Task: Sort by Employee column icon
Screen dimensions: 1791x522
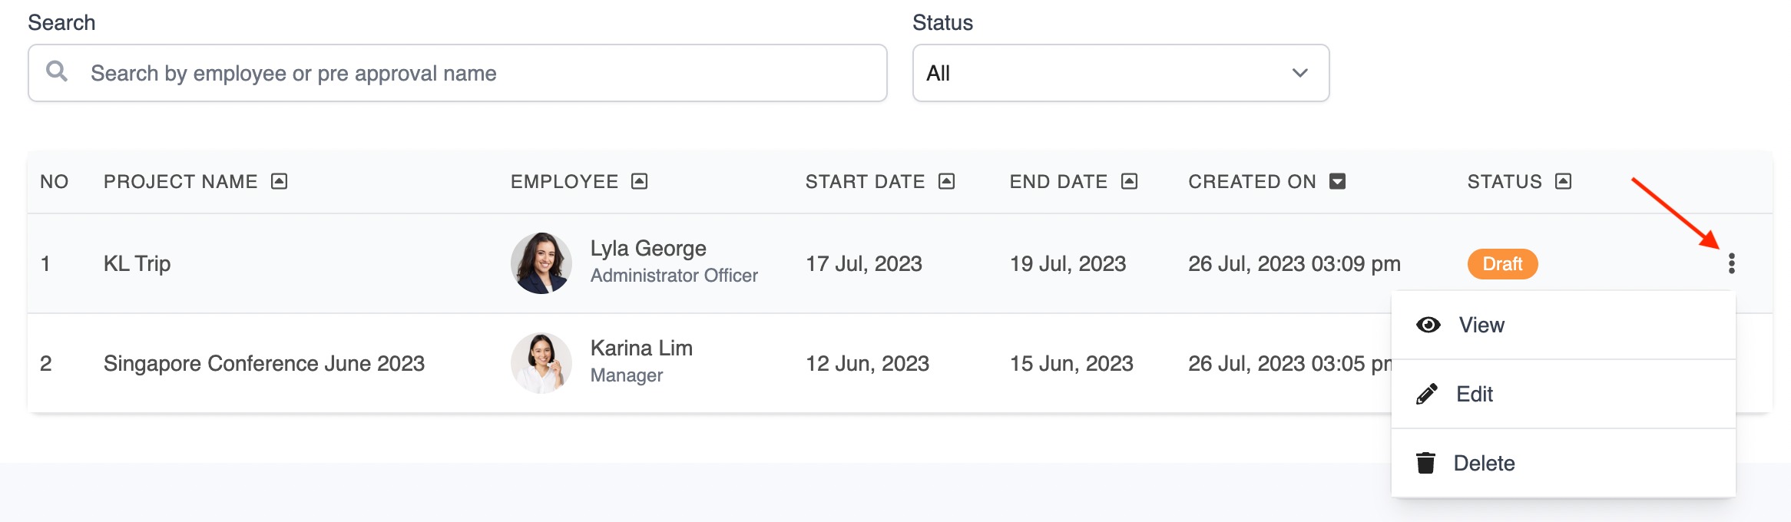Action: 640,181
